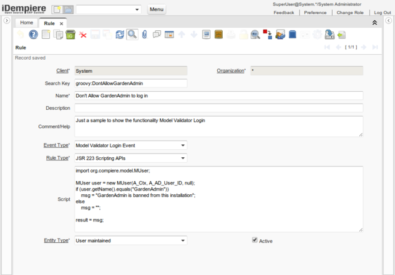Switch to the Home tab

[27, 23]
